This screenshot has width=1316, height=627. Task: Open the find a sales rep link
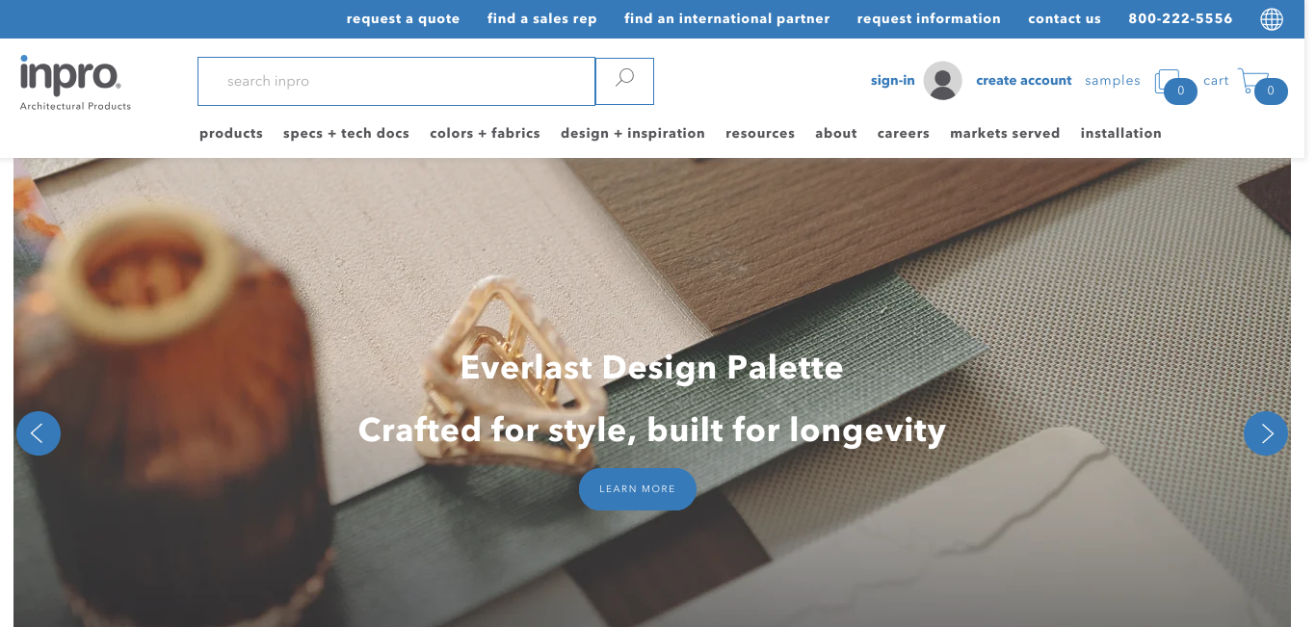click(x=541, y=19)
